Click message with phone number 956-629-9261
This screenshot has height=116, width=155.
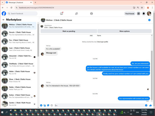click(x=63, y=86)
